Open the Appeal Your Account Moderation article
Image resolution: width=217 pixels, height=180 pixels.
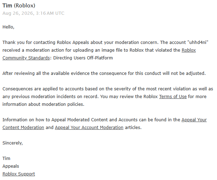(x=89, y=127)
